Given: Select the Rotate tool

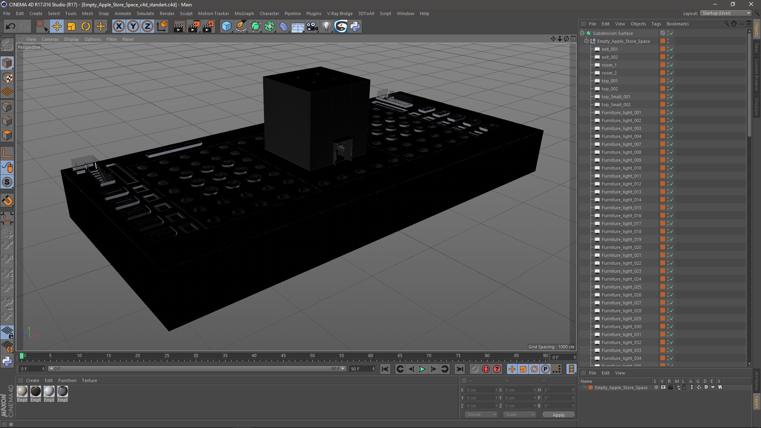Looking at the screenshot, I should 86,27.
